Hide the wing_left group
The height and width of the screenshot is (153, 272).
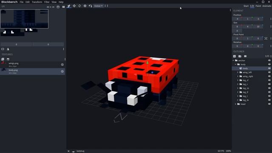click(x=269, y=72)
